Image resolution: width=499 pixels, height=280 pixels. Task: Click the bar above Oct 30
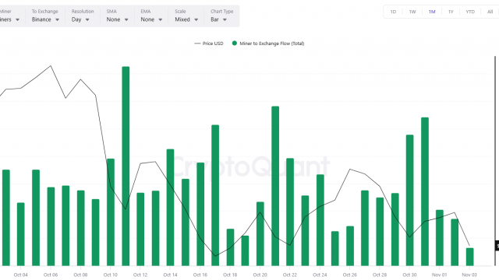[x=410, y=201]
